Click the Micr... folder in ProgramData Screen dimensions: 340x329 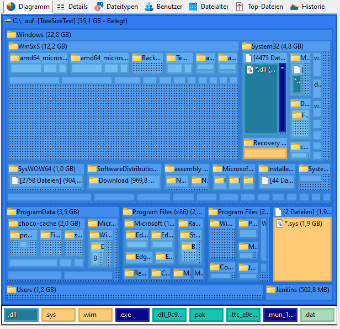[103, 224]
